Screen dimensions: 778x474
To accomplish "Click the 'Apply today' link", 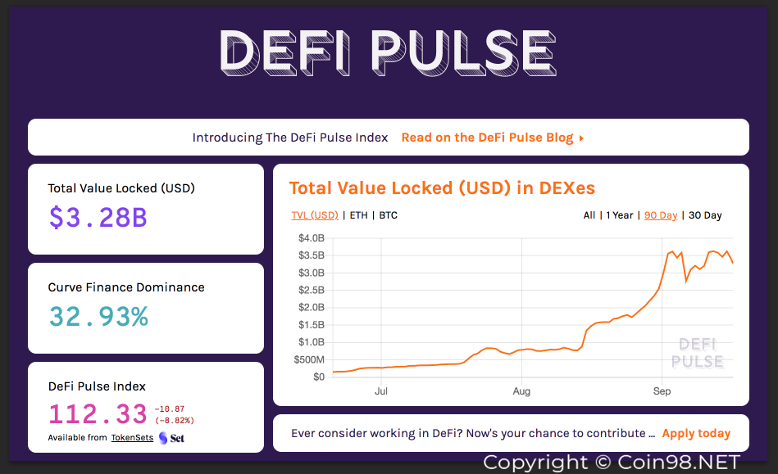I will (x=696, y=433).
